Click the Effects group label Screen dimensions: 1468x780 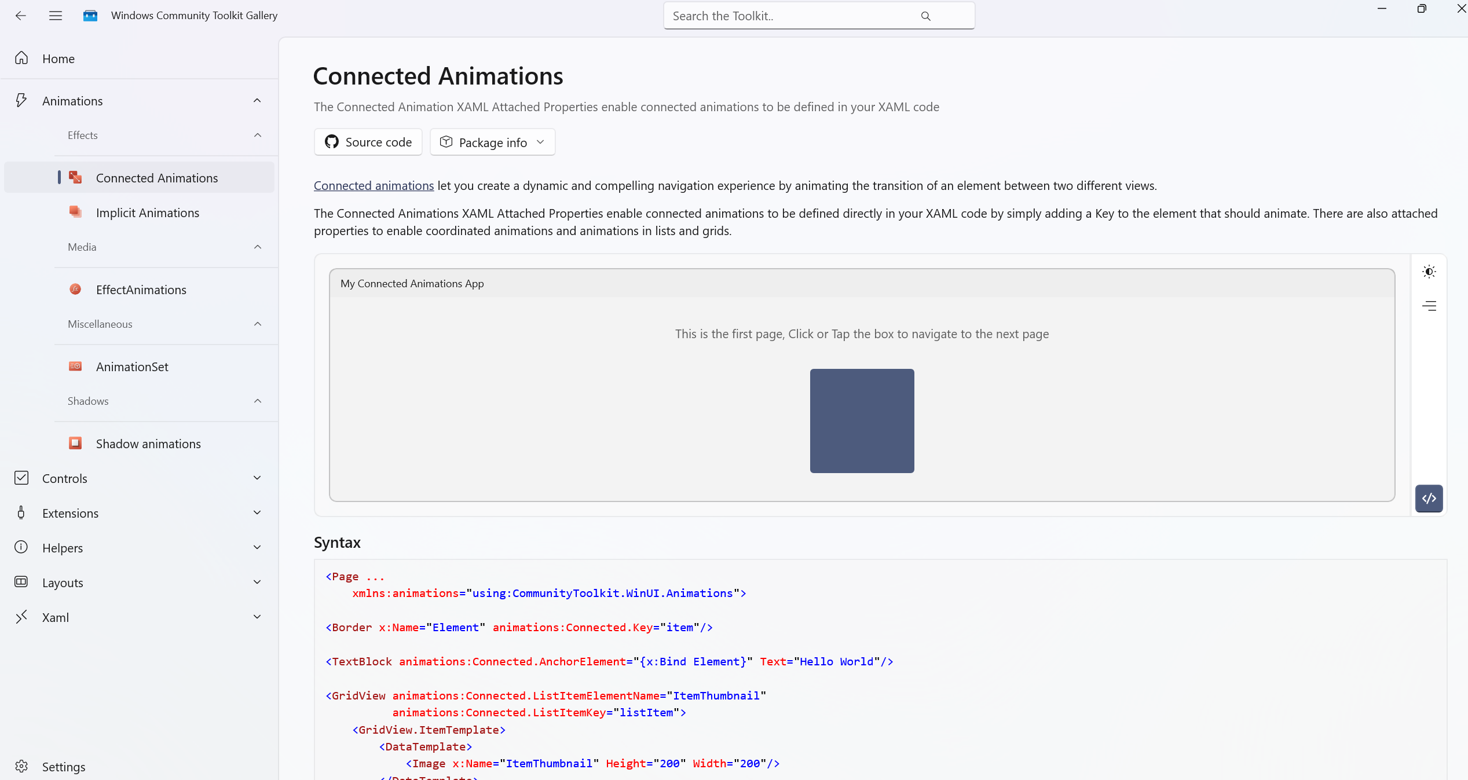(x=83, y=135)
